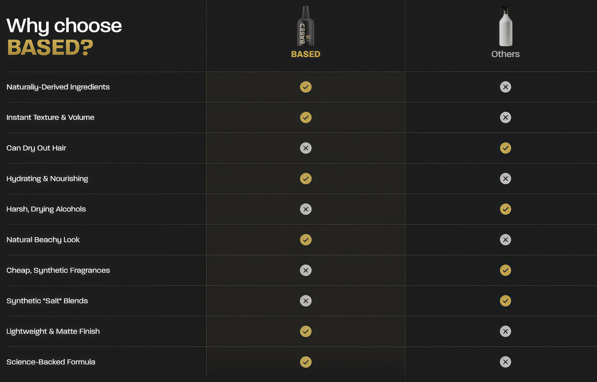Click BASED X icon for Synthetic Salt Blends
The width and height of the screenshot is (597, 382).
click(306, 301)
